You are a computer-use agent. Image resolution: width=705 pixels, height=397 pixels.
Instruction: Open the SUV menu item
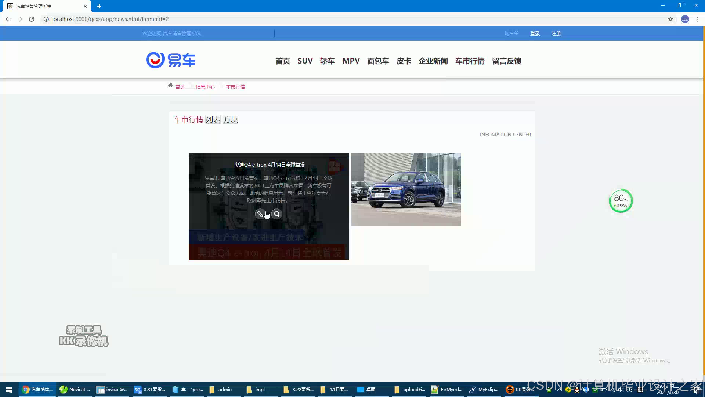305,61
